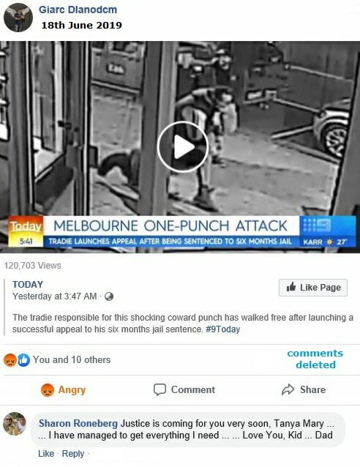This screenshot has width=360, height=467.
Task: Click the Yesterday at 3:47 AM timestamp
Action: click(54, 296)
